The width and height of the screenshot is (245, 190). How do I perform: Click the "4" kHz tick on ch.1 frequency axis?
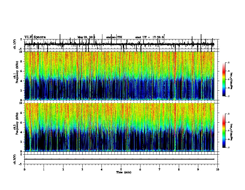[22, 81]
